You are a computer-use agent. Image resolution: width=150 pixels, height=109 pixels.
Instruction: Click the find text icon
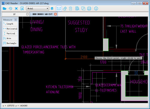(77, 9)
